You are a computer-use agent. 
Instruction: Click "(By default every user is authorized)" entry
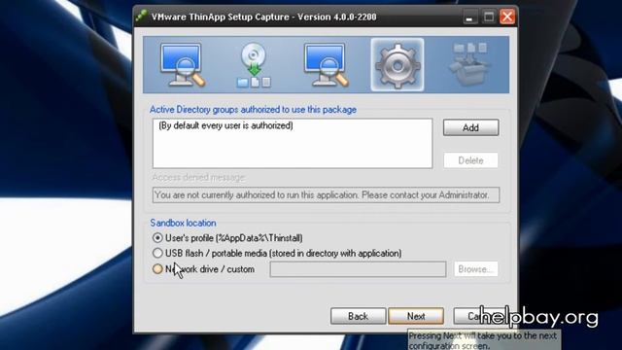click(x=225, y=125)
